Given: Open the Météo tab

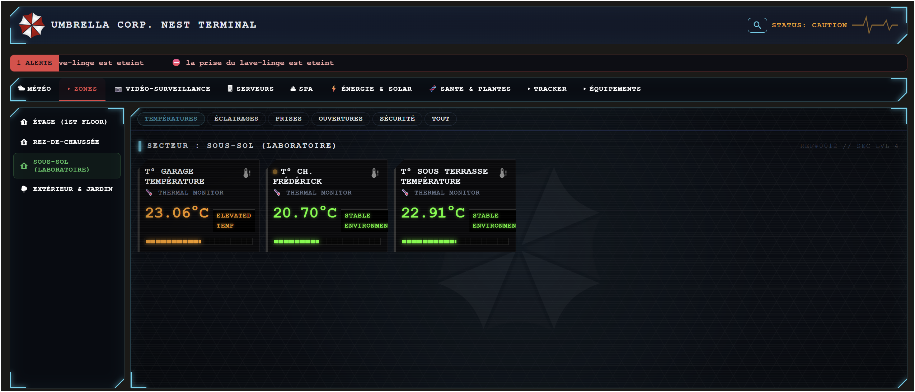Looking at the screenshot, I should 34,89.
